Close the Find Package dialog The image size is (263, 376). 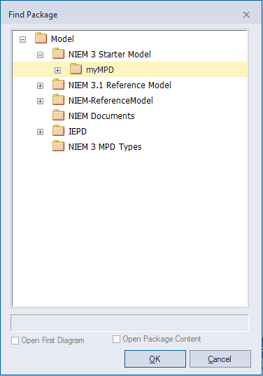[x=246, y=15]
